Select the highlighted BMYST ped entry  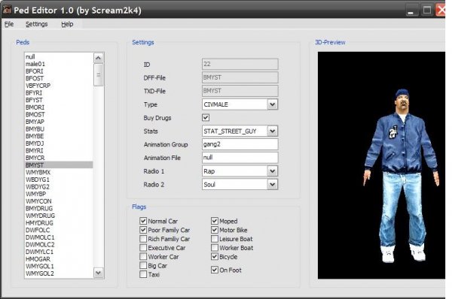(59, 165)
